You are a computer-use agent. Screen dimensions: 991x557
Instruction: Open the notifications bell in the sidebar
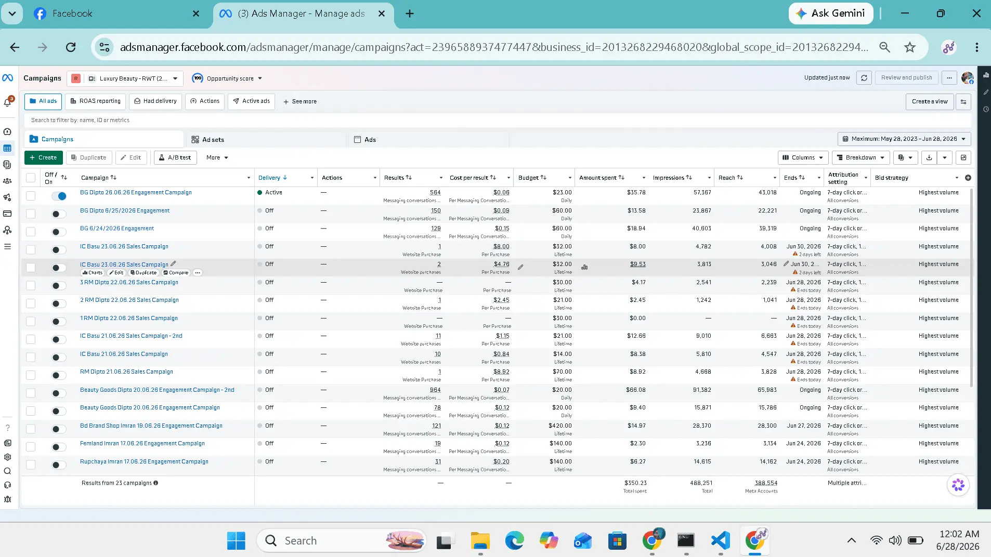[x=7, y=102]
